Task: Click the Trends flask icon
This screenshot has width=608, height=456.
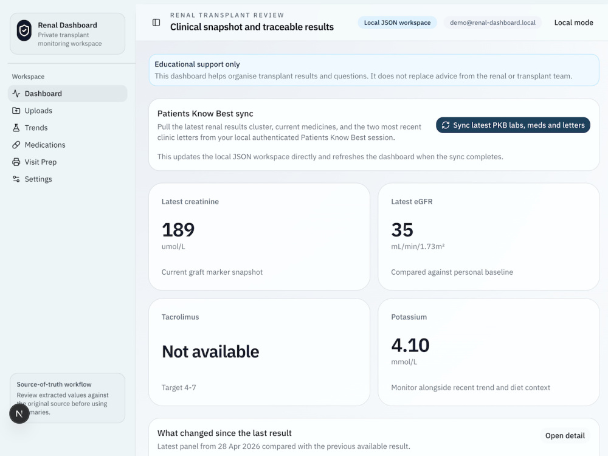Action: click(16, 128)
